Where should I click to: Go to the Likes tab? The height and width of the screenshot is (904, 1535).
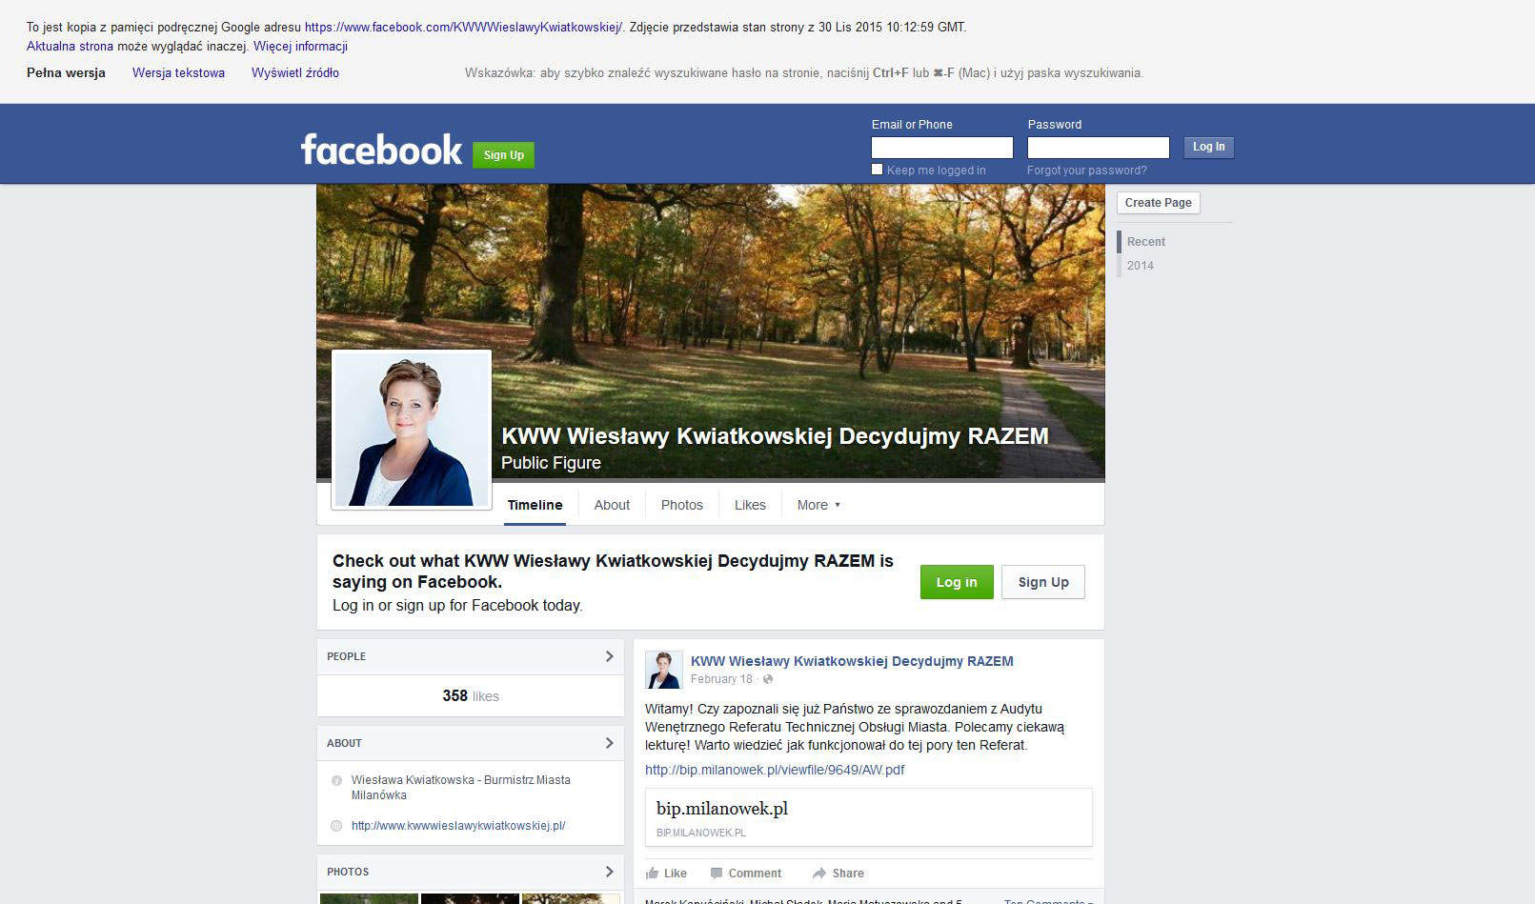tap(750, 505)
